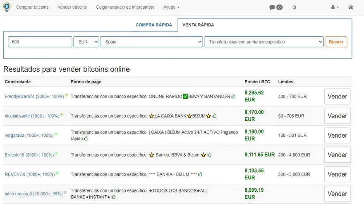Image resolution: width=364 pixels, height=204 pixels.
Task: Click the price 8,099.19 EUR
Action: tap(254, 193)
